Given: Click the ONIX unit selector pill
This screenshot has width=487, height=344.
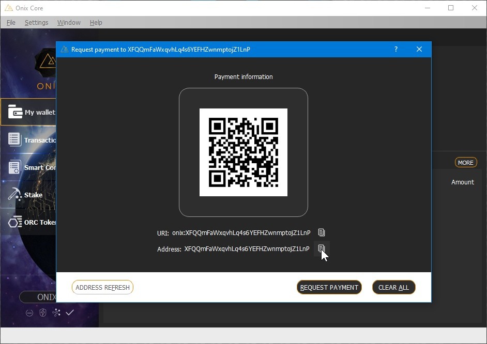Looking at the screenshot, I should [38, 297].
